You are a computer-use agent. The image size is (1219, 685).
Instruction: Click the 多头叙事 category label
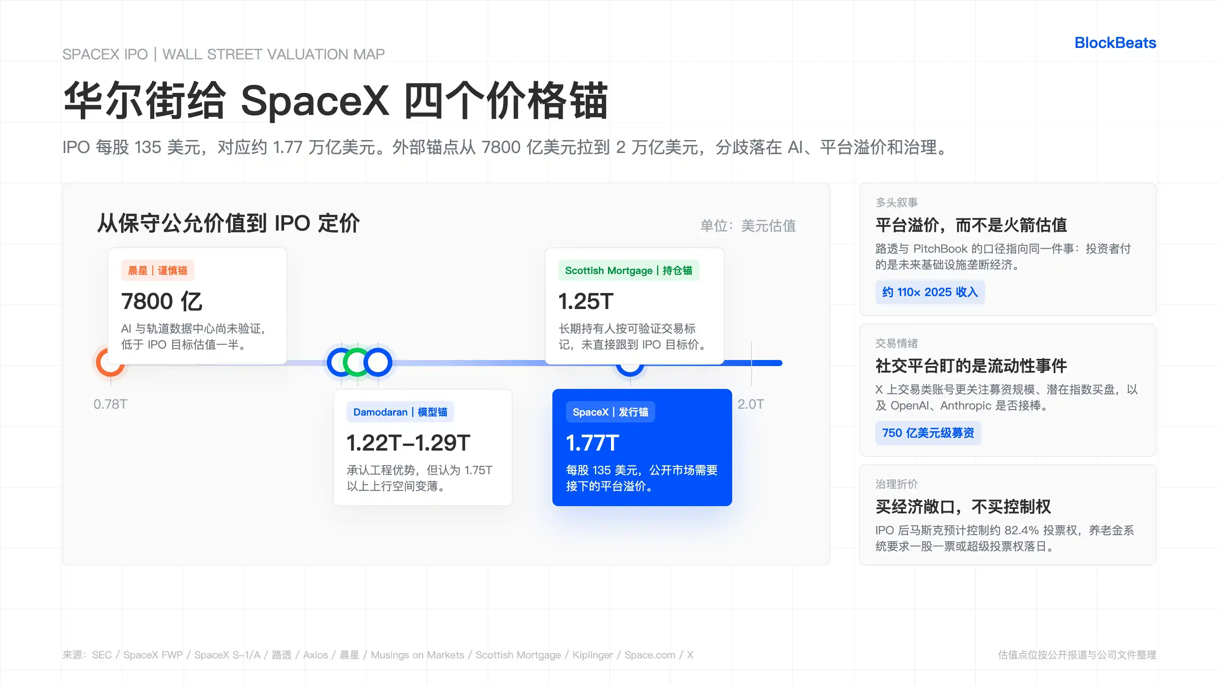897,202
